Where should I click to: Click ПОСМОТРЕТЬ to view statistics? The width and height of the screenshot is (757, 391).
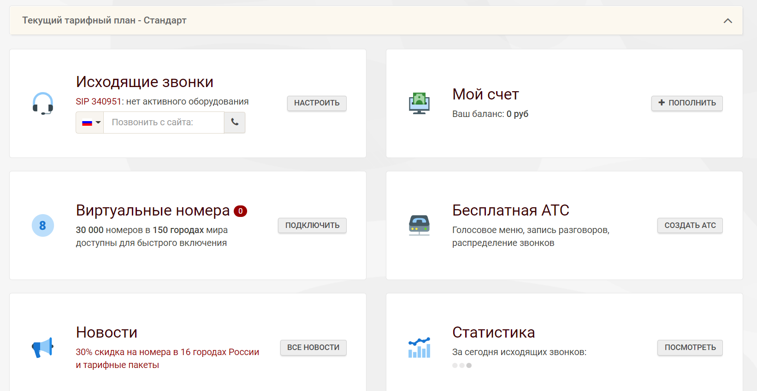click(x=690, y=348)
